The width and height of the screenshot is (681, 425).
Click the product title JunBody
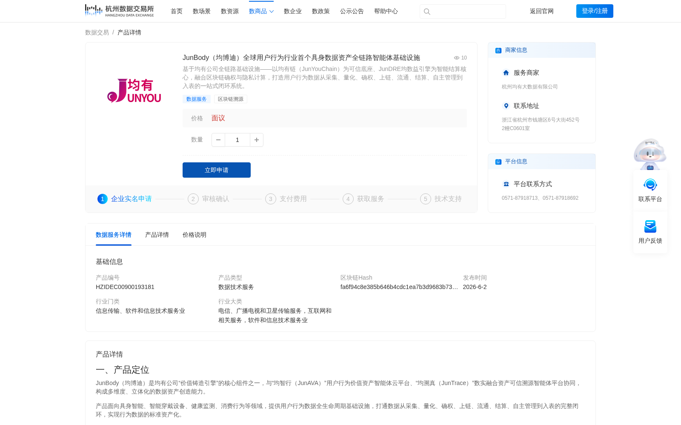click(301, 58)
